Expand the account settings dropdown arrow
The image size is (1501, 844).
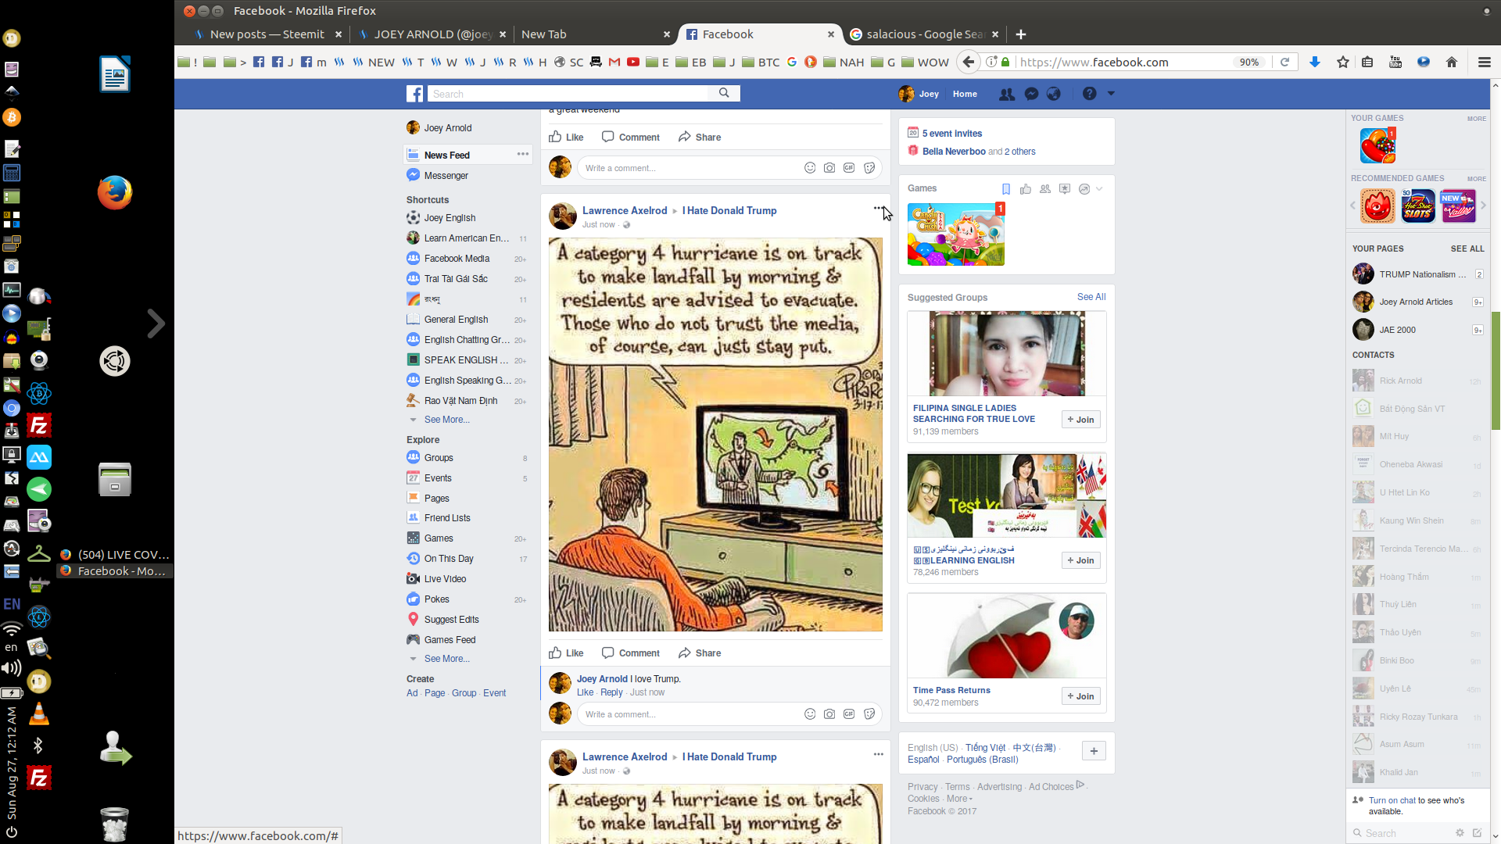point(1111,94)
